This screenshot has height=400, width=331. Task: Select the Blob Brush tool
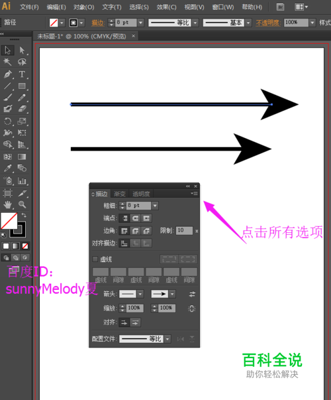click(8, 109)
